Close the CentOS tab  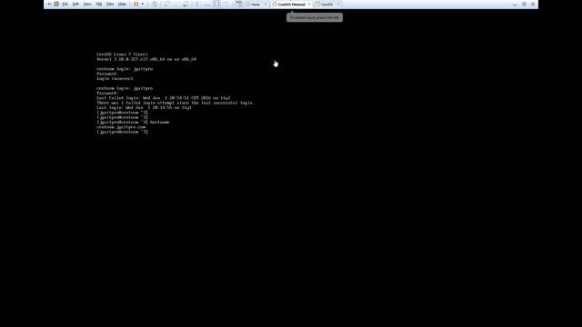pos(338,5)
